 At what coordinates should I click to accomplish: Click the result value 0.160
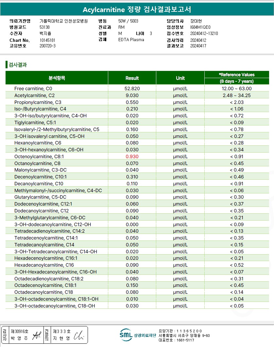(x=132, y=129)
